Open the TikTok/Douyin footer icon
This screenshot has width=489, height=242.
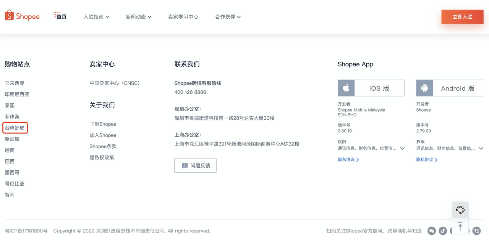[443, 231]
